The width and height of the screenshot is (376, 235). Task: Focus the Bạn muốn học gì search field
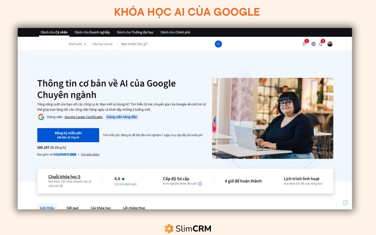click(x=167, y=44)
